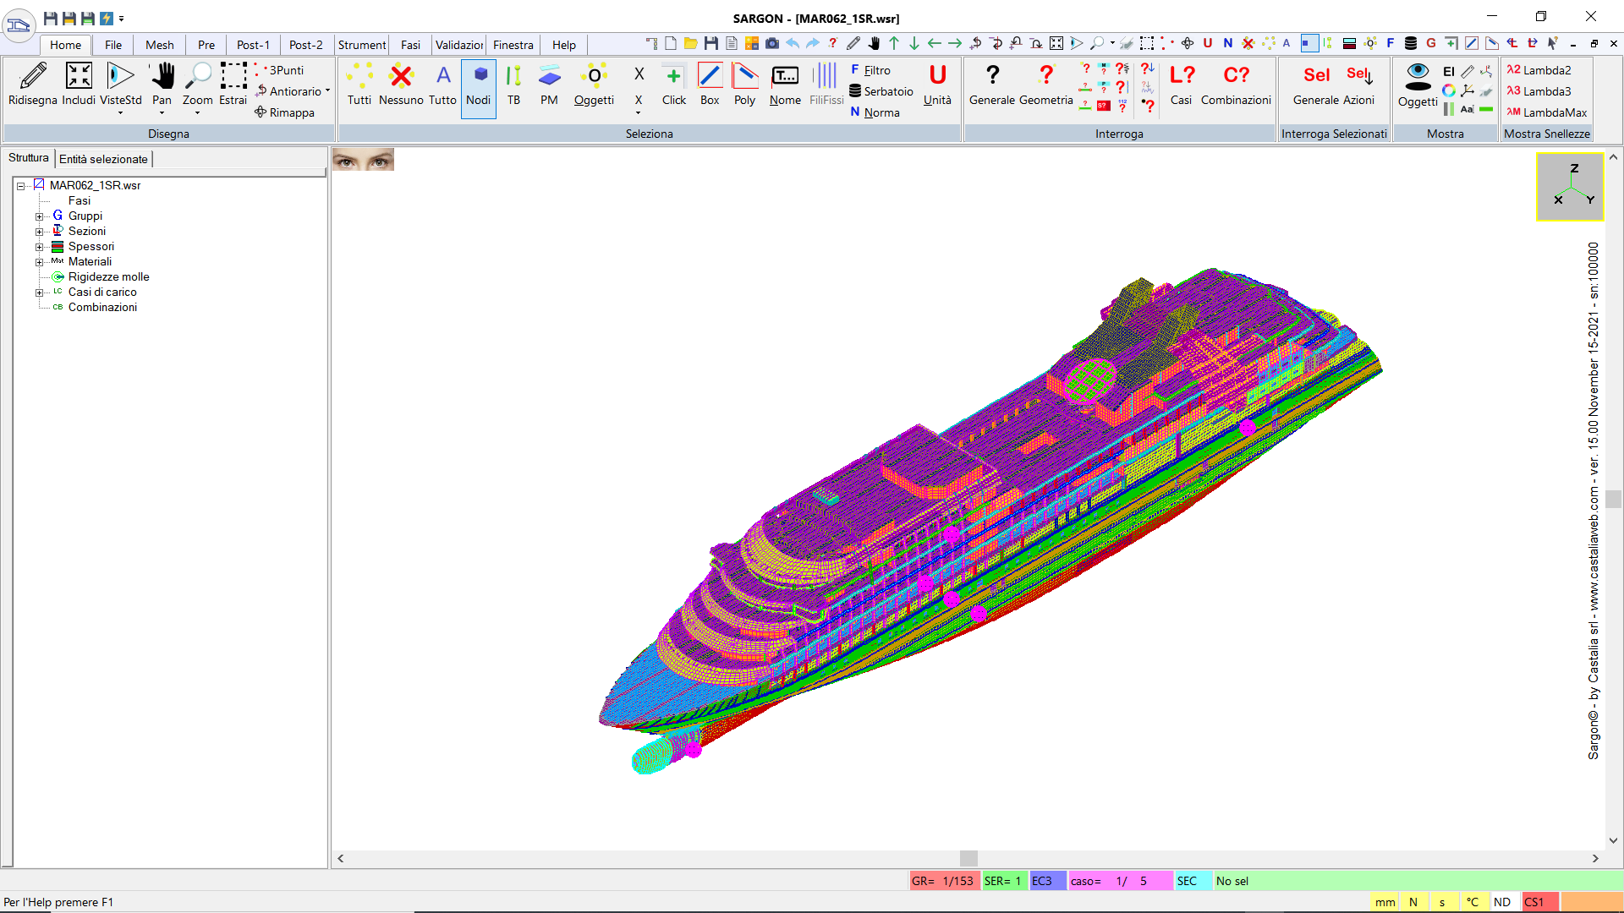Click the Nessuno (None) selection button

point(400,84)
